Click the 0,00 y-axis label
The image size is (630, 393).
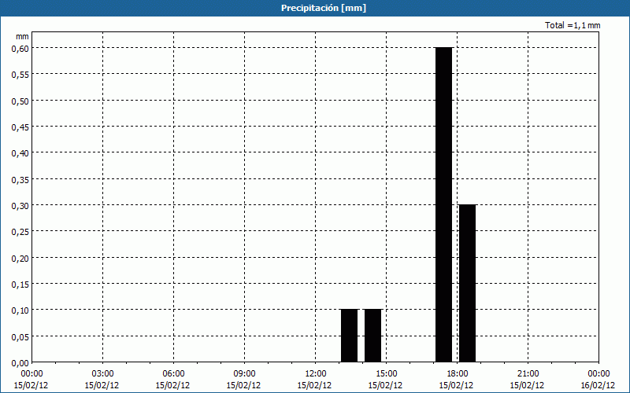pyautogui.click(x=20, y=363)
